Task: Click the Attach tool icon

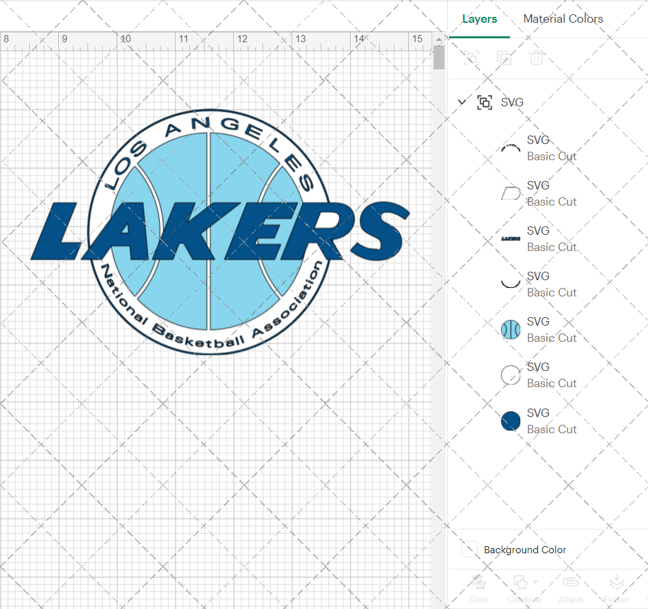Action: 571,582
